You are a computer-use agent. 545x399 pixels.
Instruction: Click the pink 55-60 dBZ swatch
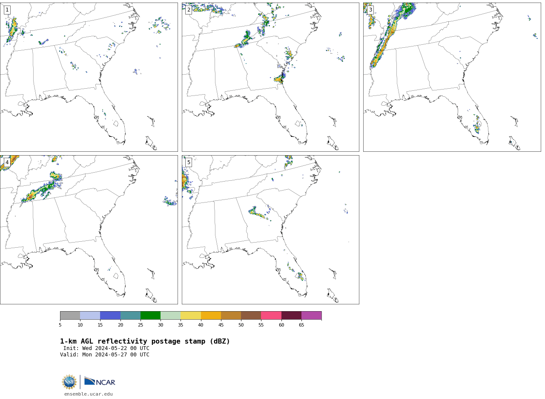(x=271, y=315)
